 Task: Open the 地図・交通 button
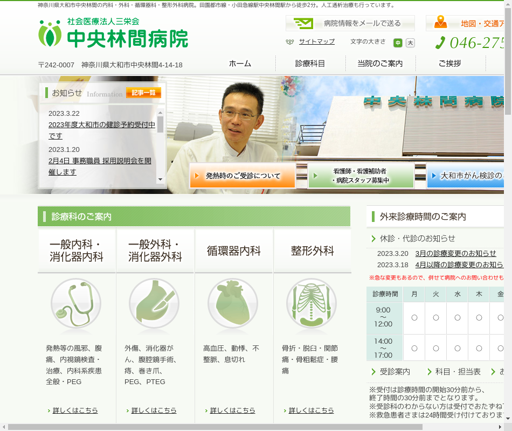click(465, 23)
